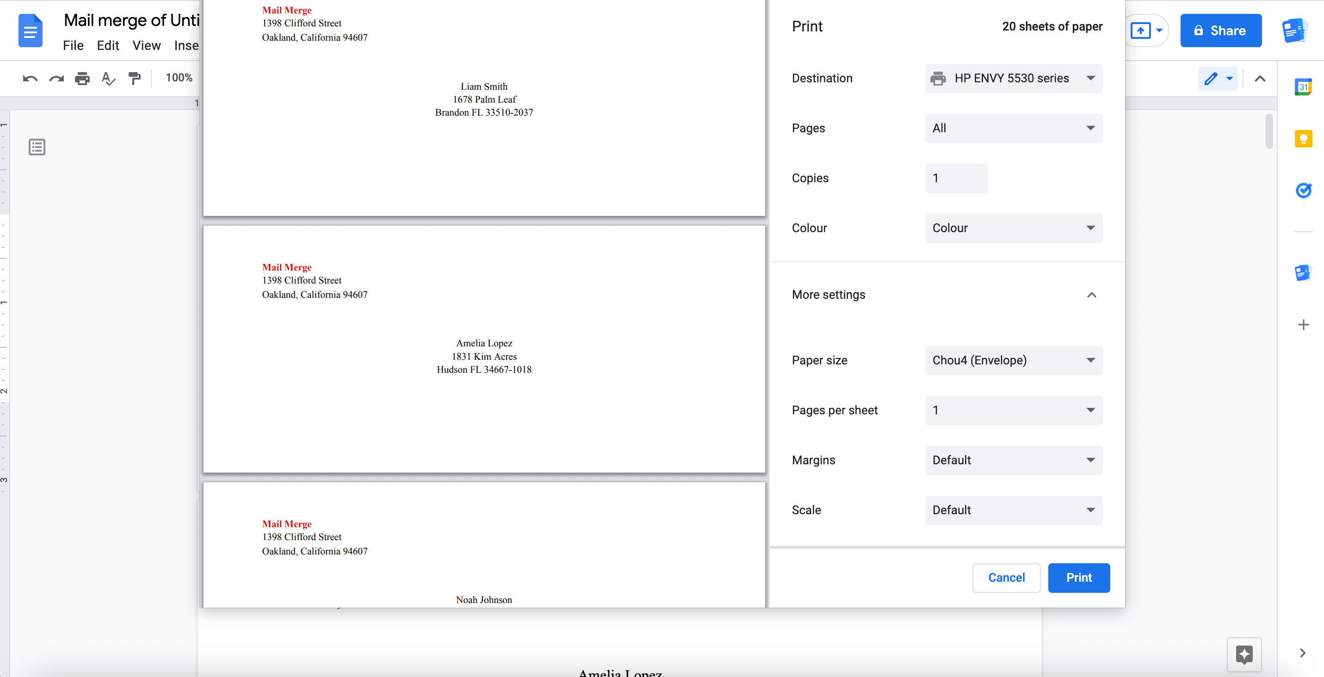Click the spelling check icon
This screenshot has width=1324, height=677.
(108, 78)
